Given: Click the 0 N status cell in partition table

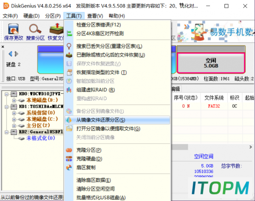Looking at the screenshot, I should click(x=186, y=106).
